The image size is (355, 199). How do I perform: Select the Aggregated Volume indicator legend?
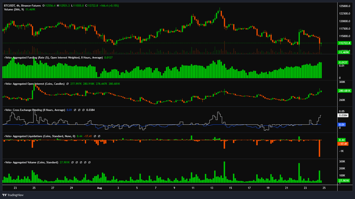tap(31, 162)
